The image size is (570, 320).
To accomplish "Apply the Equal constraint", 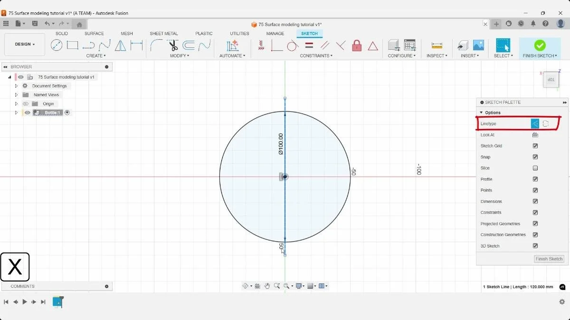I will click(x=309, y=46).
